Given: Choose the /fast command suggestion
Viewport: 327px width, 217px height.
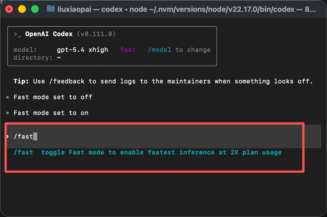Looking at the screenshot, I should click(23, 152).
